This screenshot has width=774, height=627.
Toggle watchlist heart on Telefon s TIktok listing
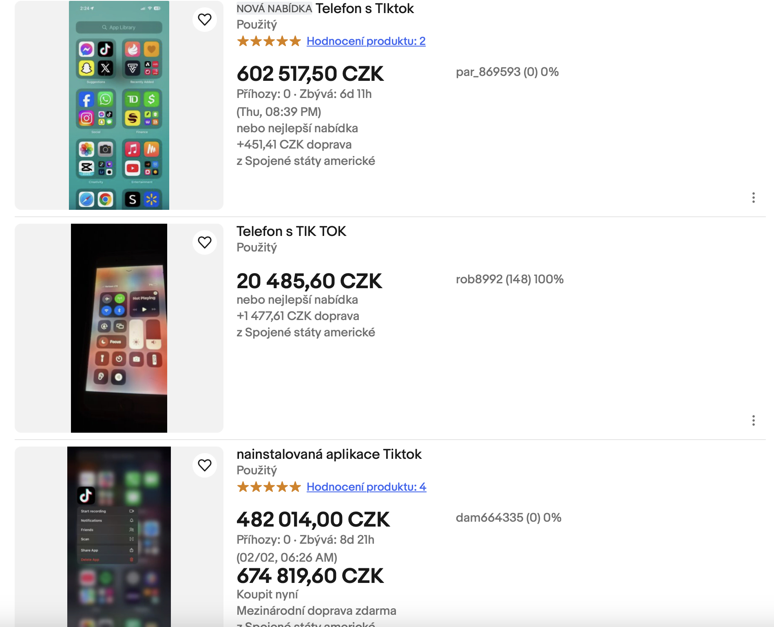pyautogui.click(x=204, y=18)
